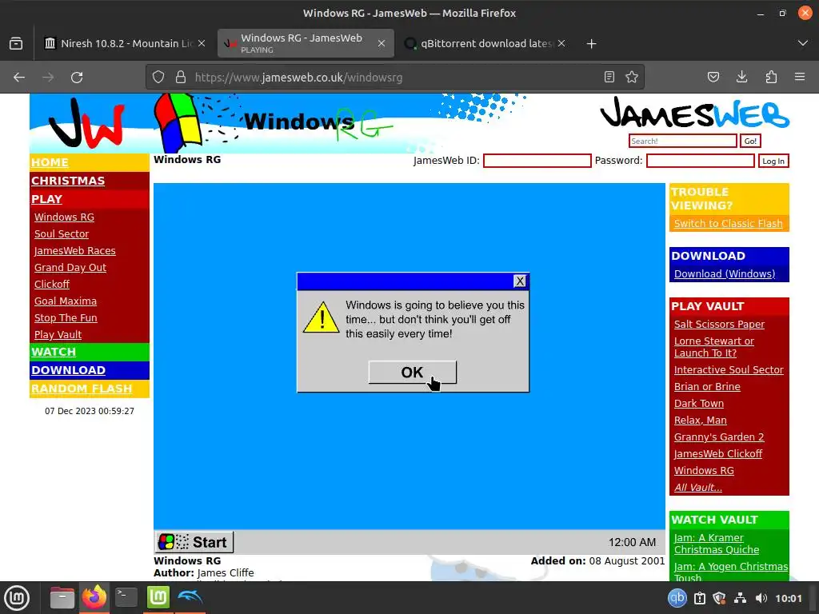Click the site padlock icon
The height and width of the screenshot is (614, 819).
[x=181, y=78]
